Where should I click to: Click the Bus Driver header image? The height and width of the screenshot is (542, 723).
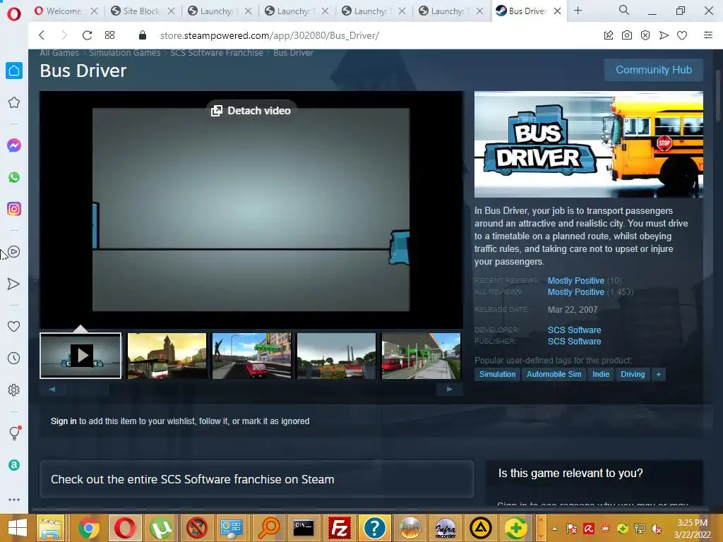click(589, 144)
